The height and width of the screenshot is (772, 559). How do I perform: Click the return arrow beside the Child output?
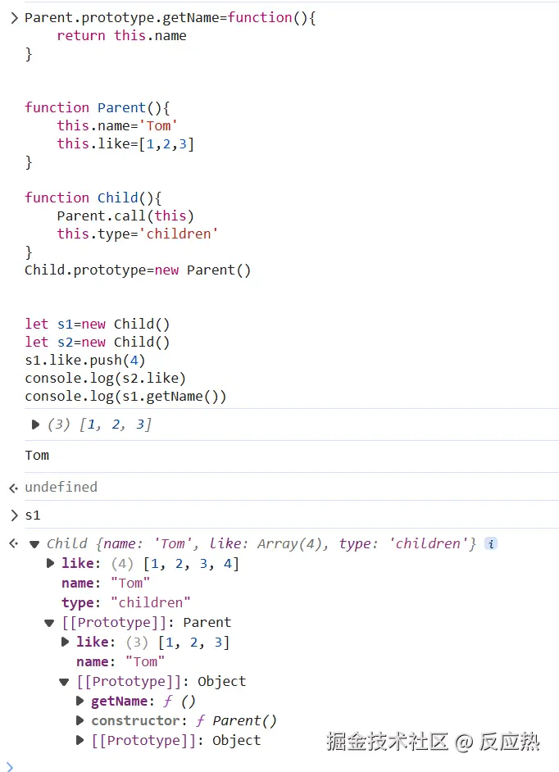[14, 543]
